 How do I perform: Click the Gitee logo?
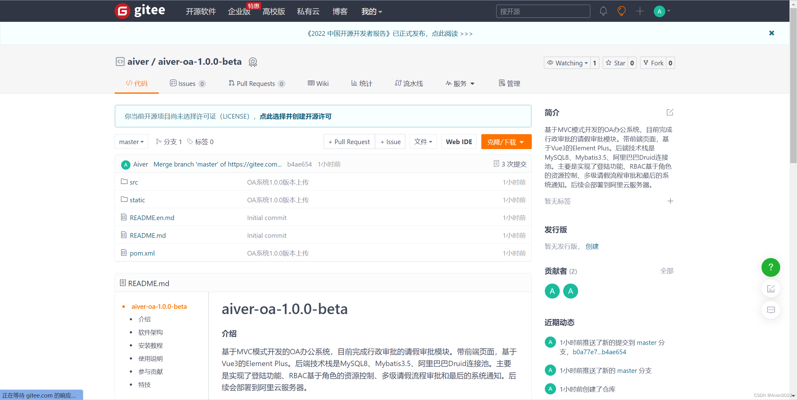tap(139, 11)
